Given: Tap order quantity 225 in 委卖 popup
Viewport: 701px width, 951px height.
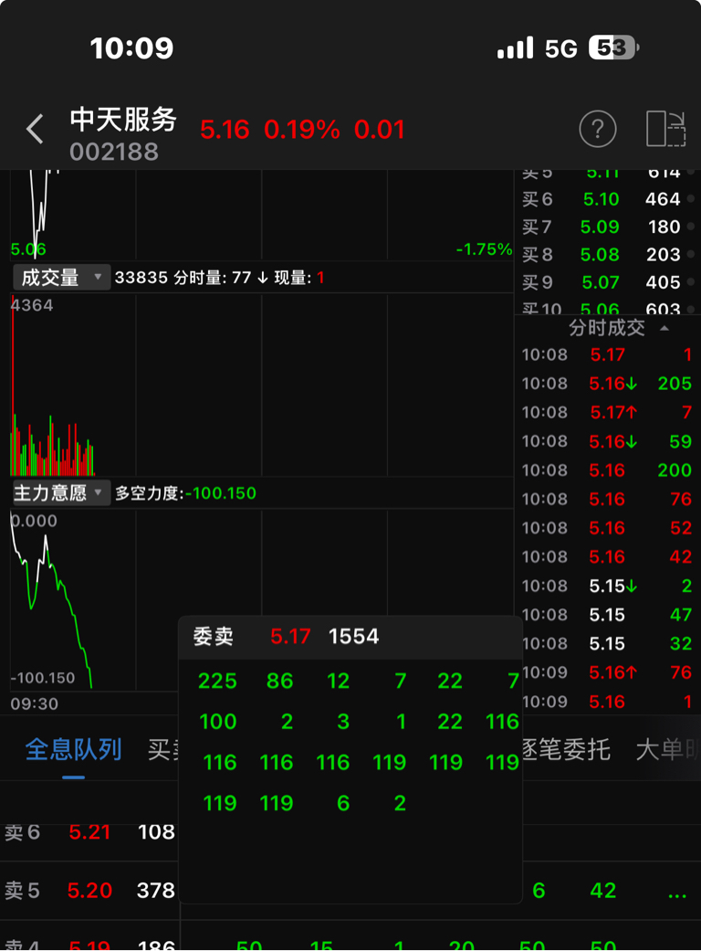Looking at the screenshot, I should point(217,681).
